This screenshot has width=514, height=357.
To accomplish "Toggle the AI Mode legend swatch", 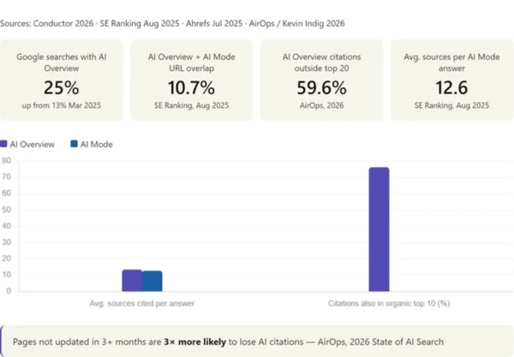I will [x=74, y=144].
